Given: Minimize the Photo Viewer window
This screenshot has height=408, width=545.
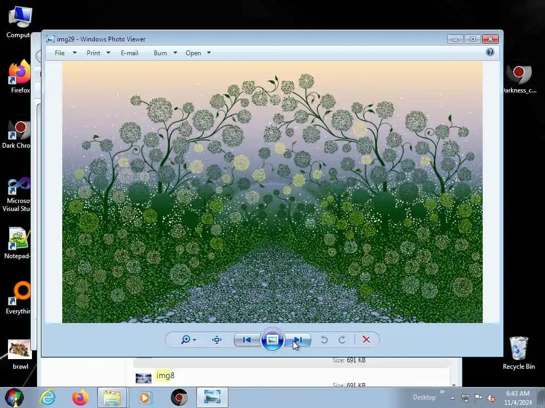Looking at the screenshot, I should (x=456, y=39).
